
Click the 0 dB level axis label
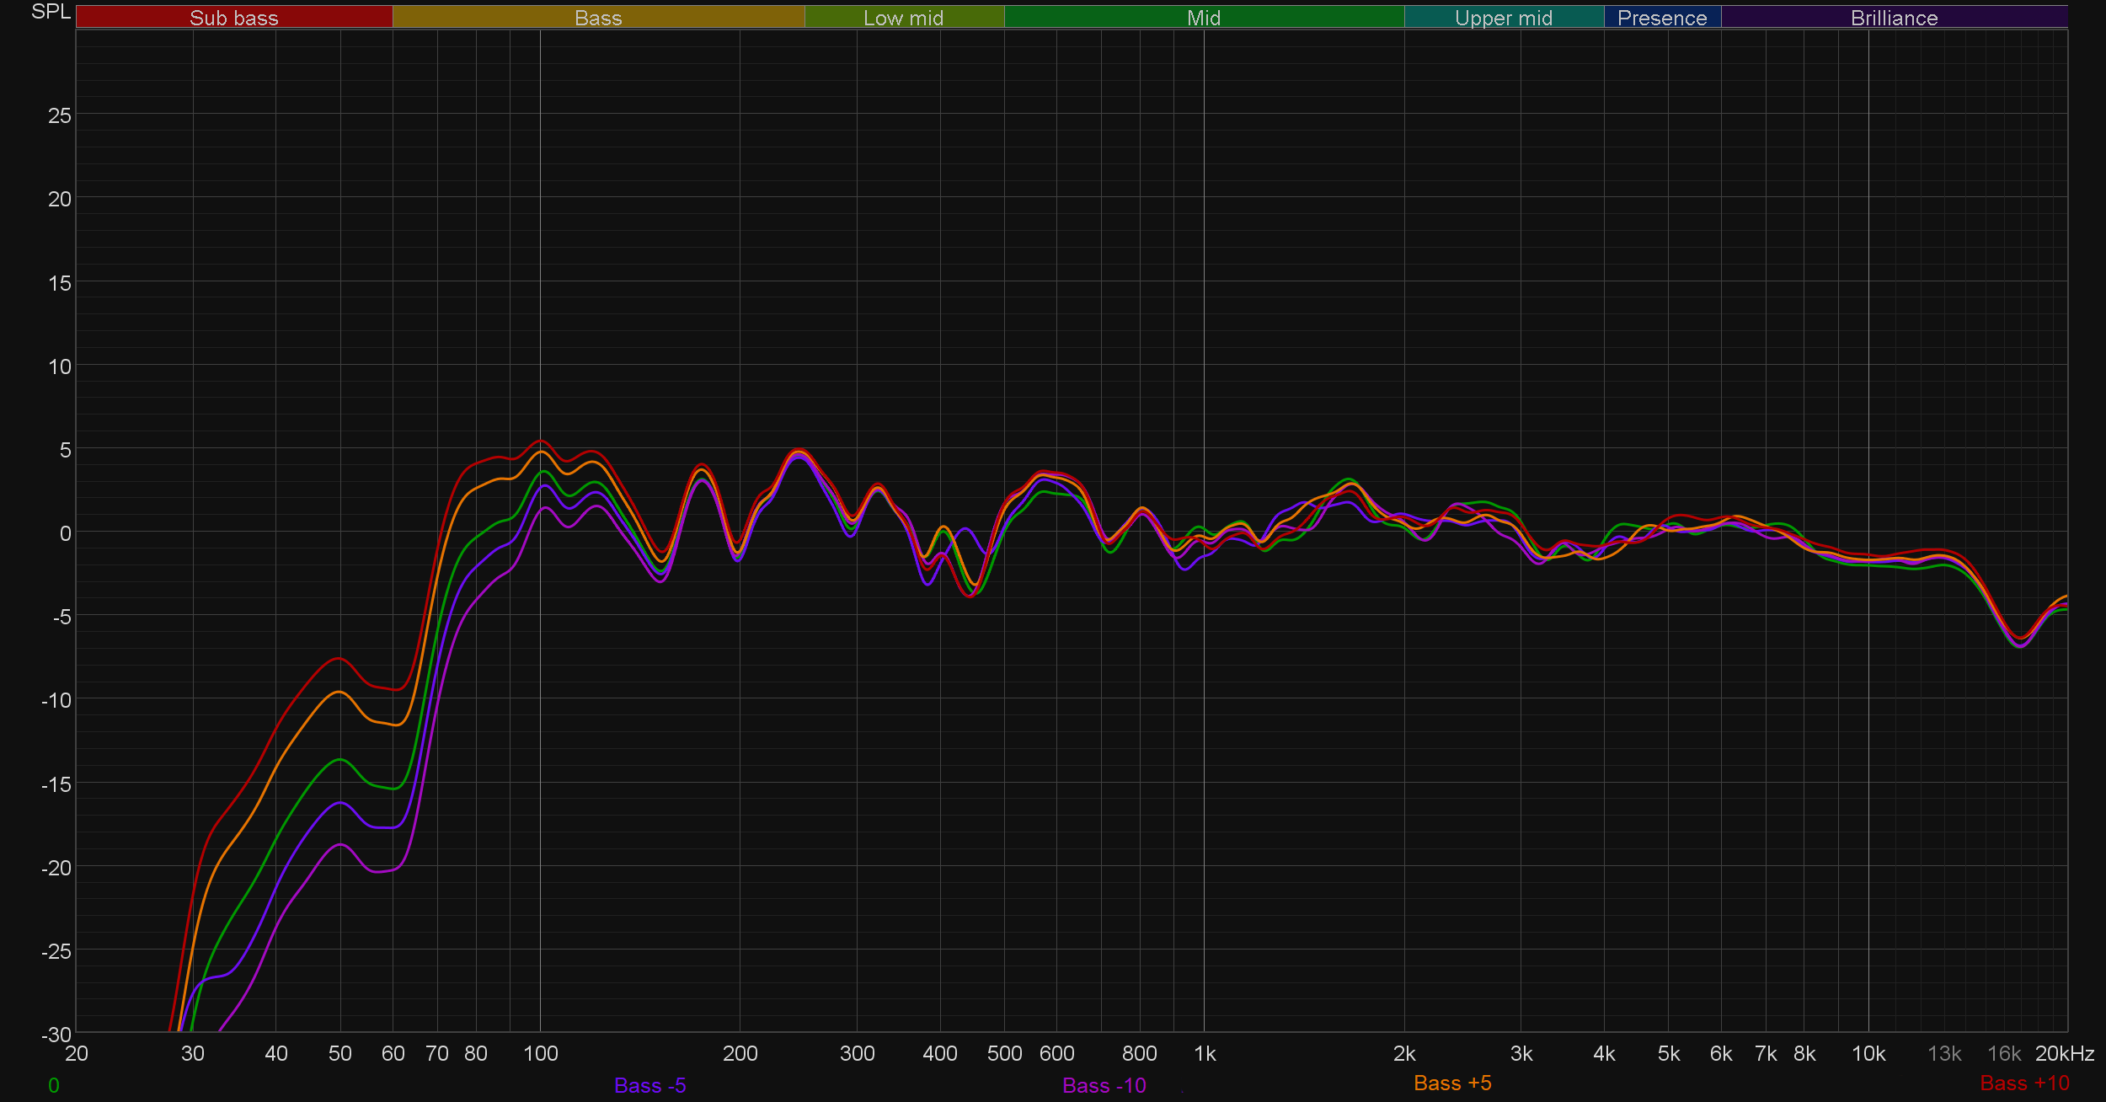pyautogui.click(x=65, y=532)
